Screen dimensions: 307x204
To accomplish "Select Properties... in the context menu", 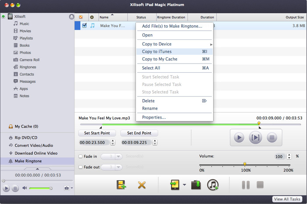I will pyautogui.click(x=153, y=117).
